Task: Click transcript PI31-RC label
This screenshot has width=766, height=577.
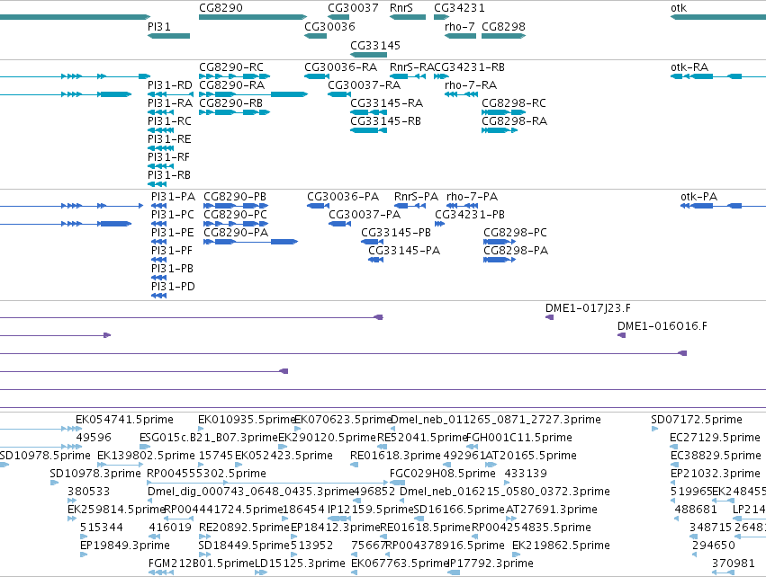Action: pyautogui.click(x=169, y=121)
